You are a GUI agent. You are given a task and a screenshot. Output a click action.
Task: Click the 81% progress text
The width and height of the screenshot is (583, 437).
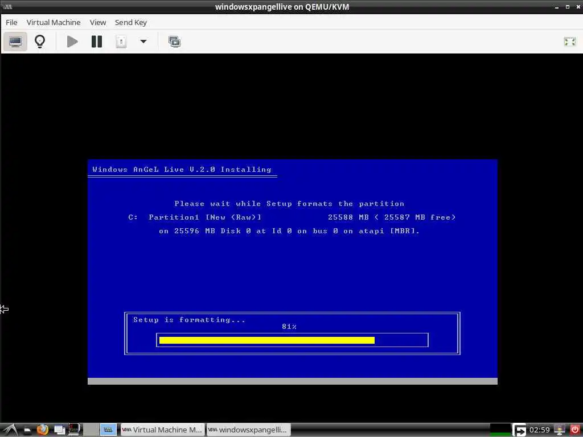(x=289, y=326)
